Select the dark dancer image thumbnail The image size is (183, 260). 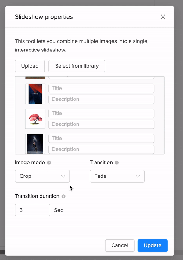[x=35, y=144]
